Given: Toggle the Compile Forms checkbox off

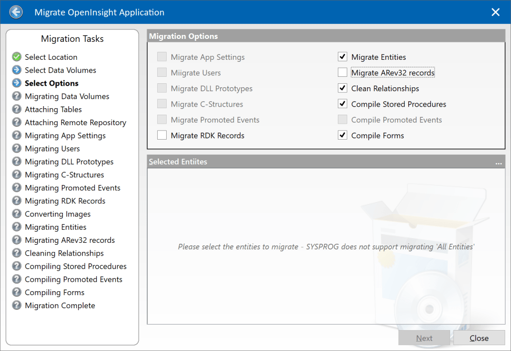Looking at the screenshot, I should coord(342,135).
